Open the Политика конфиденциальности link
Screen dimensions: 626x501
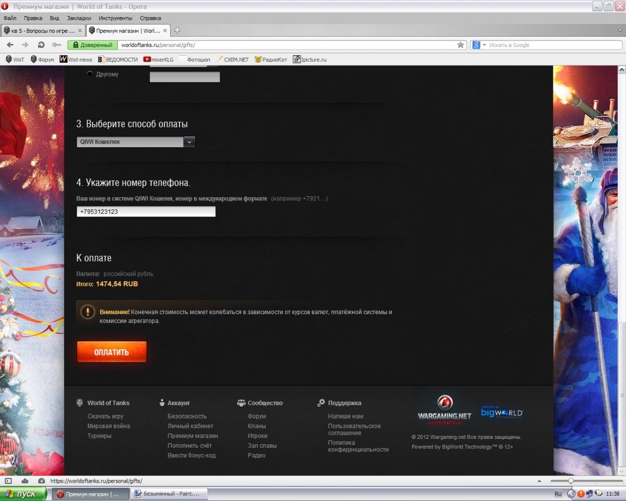coord(358,446)
